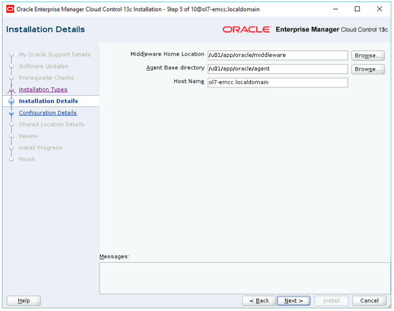
Task: Go to the Configuration Details step link
Action: pos(48,113)
